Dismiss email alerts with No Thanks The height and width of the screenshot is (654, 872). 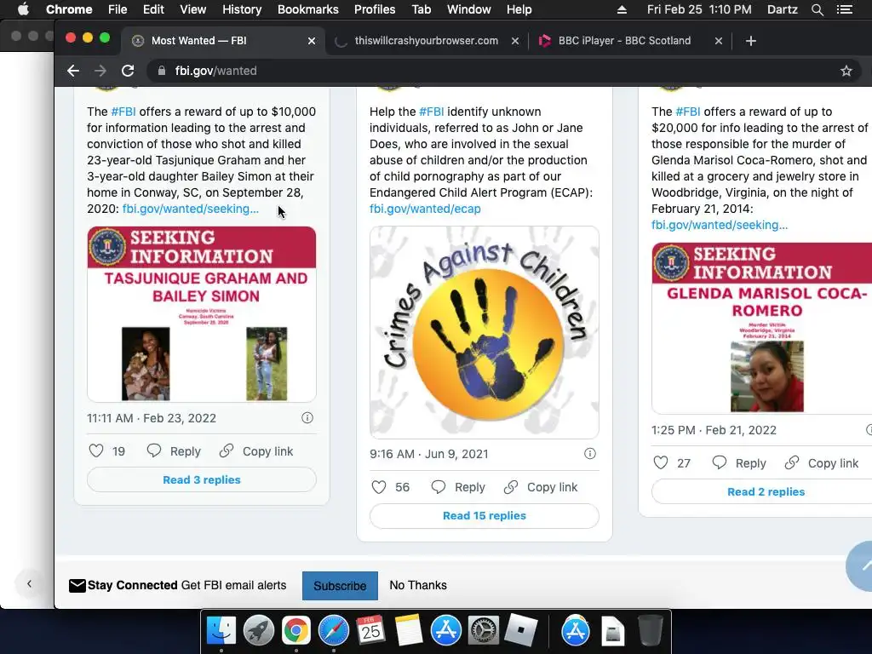[x=418, y=585]
